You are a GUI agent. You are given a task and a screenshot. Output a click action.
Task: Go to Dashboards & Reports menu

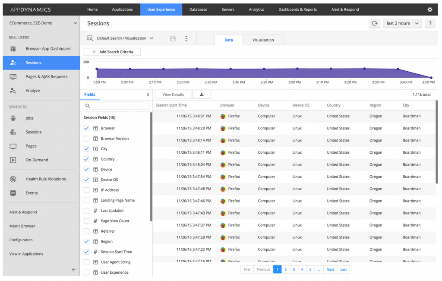tap(297, 9)
